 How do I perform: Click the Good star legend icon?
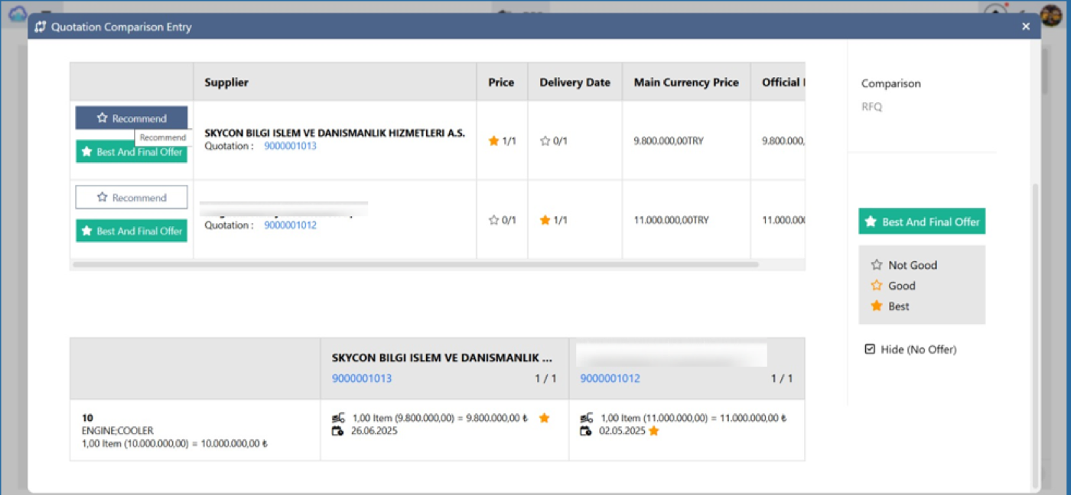(x=877, y=286)
